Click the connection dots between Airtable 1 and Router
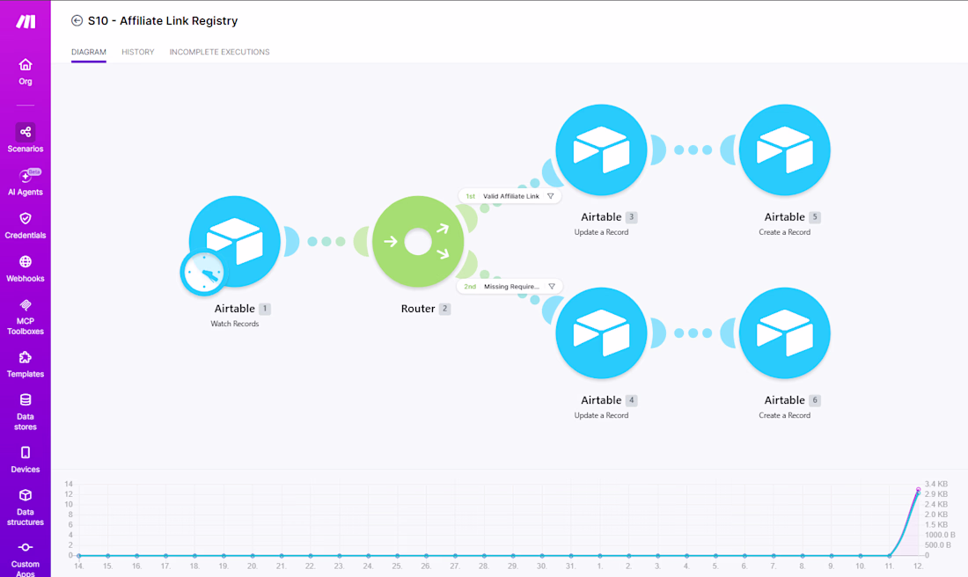Screen dimensions: 968x577 (x=326, y=241)
